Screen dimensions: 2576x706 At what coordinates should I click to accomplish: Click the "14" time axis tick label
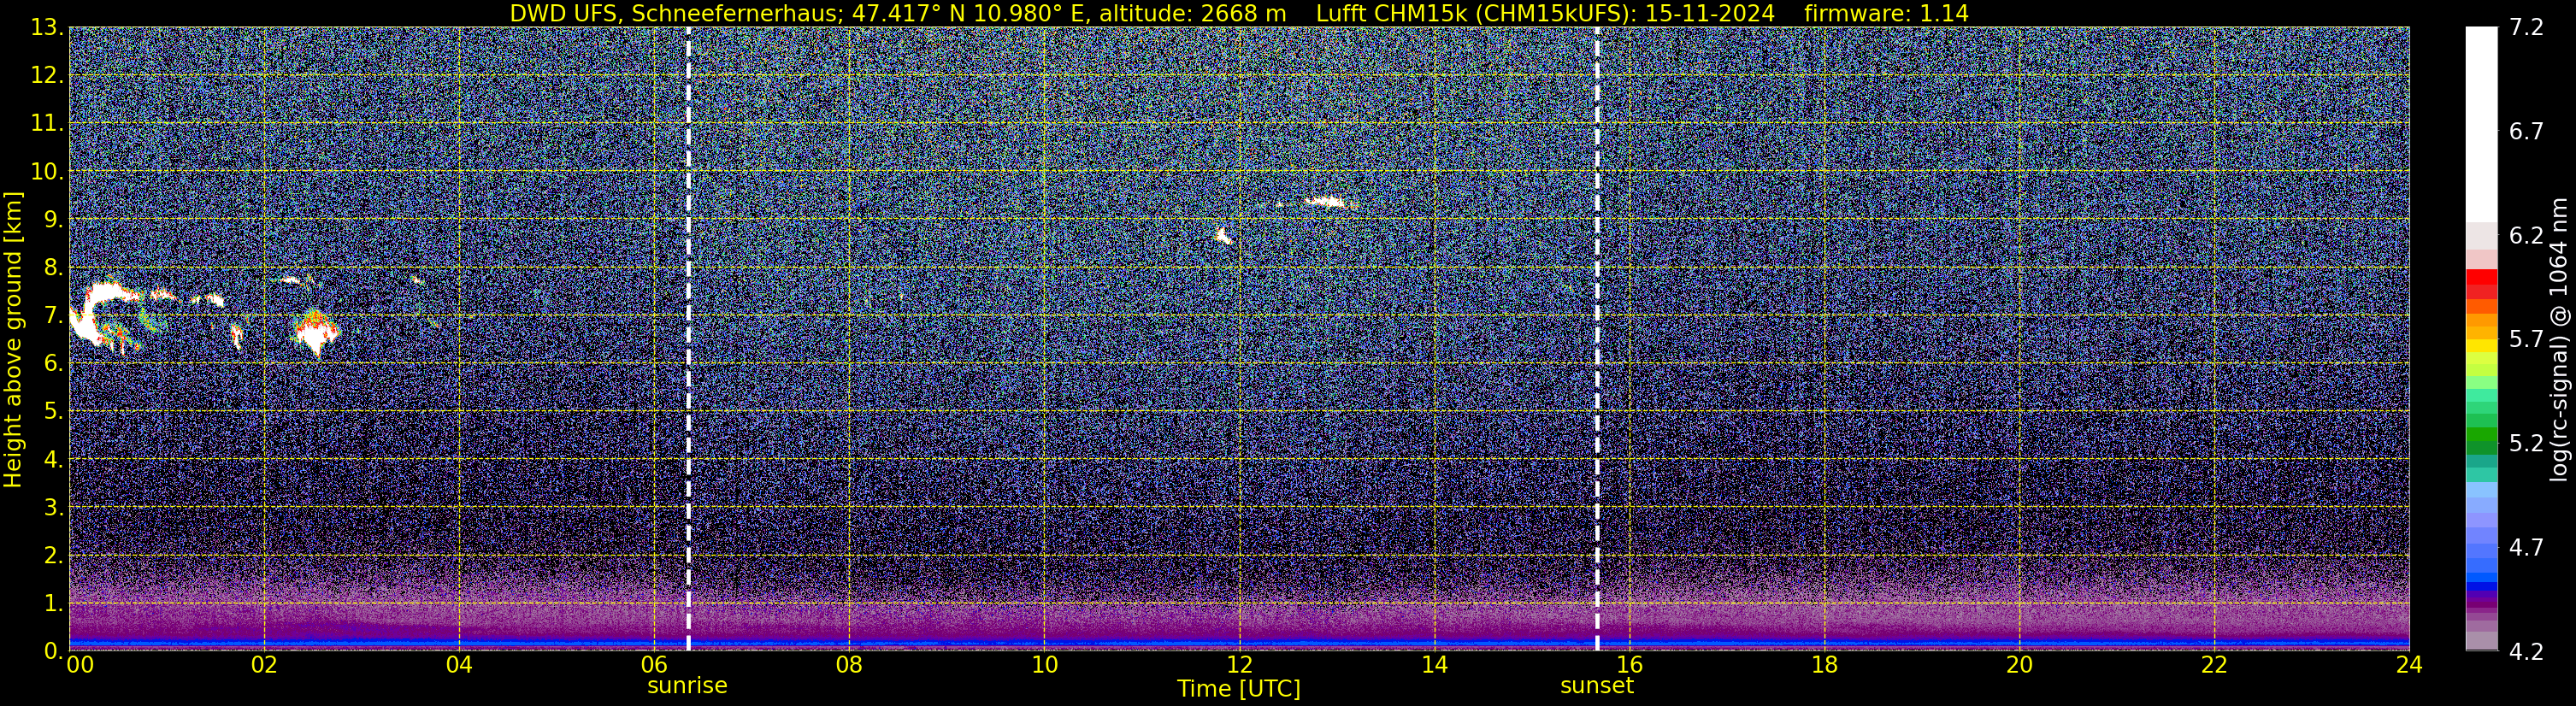1434,664
